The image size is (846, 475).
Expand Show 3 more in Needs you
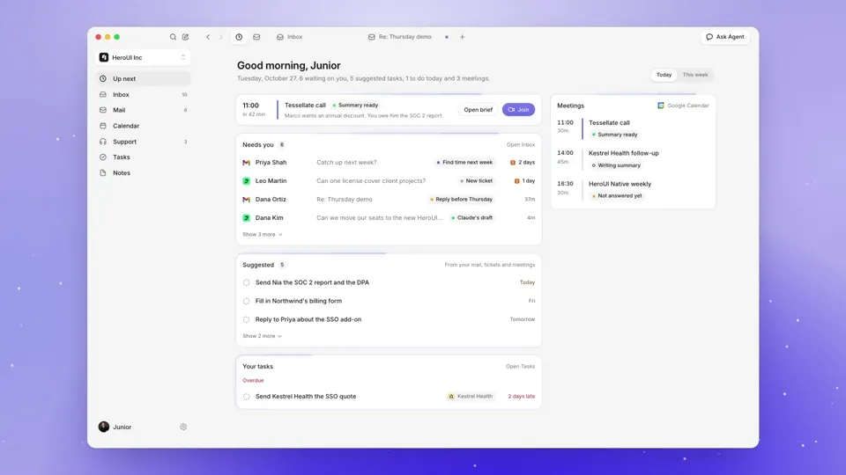263,234
